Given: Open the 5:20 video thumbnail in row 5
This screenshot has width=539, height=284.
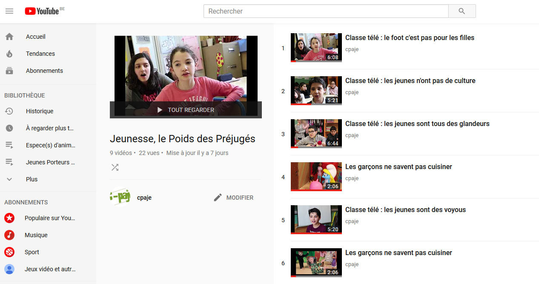Looking at the screenshot, I should coord(316,220).
